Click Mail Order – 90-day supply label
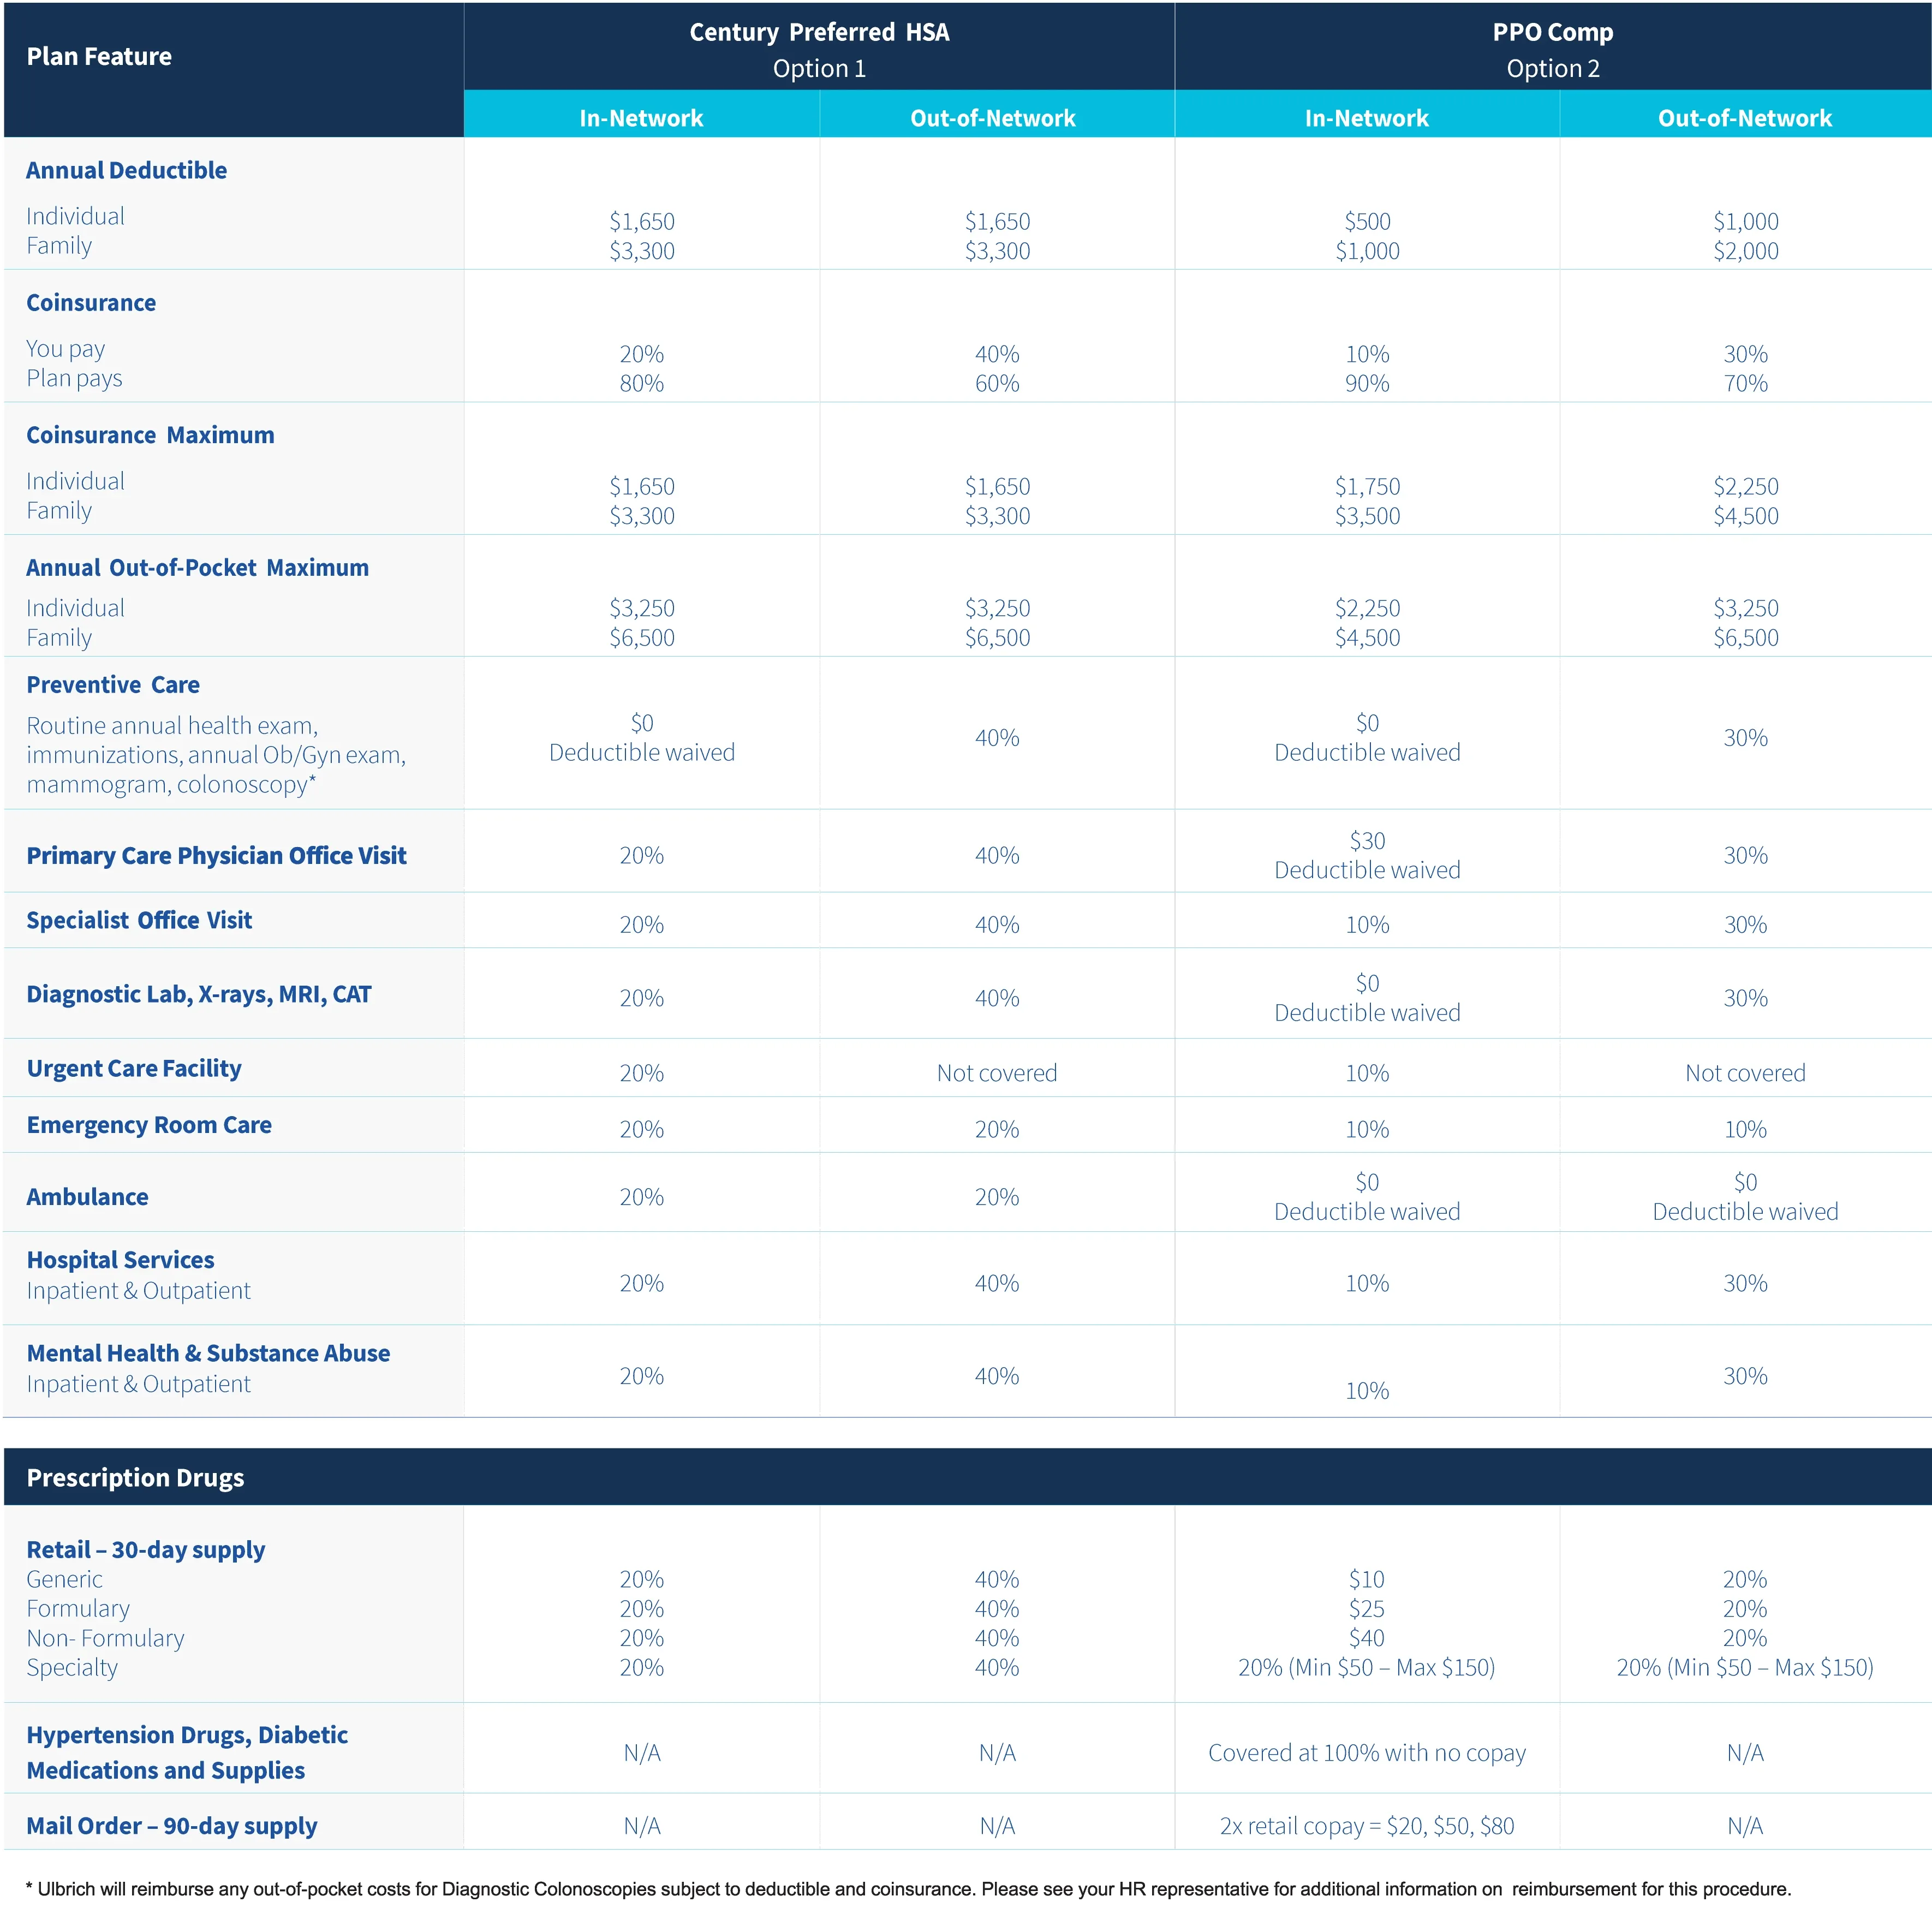 [171, 1825]
